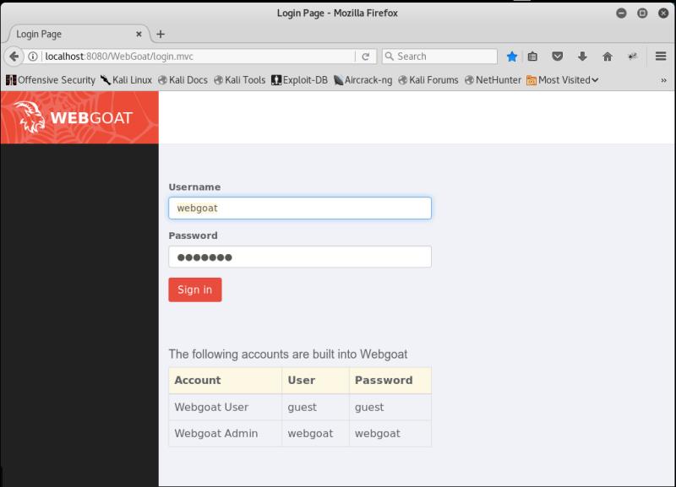Open the Kali Docs bookmark
This screenshot has height=487, width=676.
(183, 80)
